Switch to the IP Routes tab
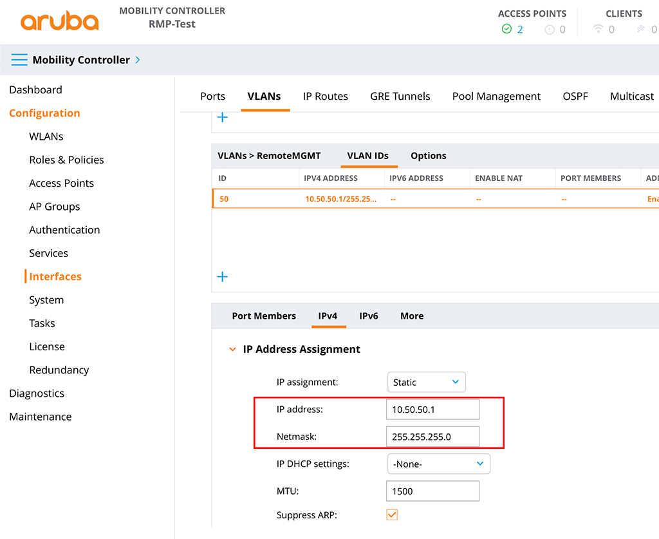 [x=325, y=96]
